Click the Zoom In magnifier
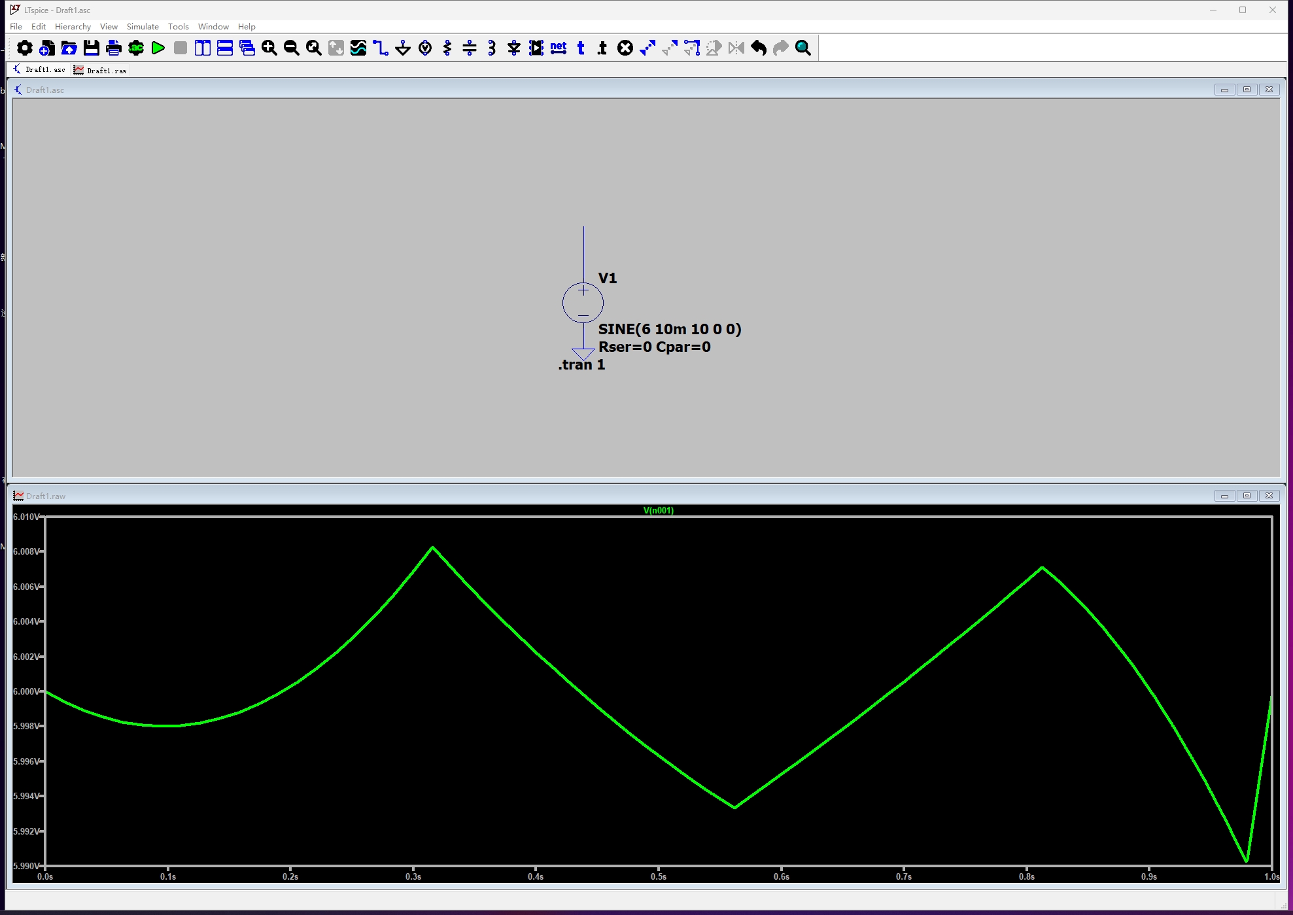The width and height of the screenshot is (1293, 915). point(269,48)
